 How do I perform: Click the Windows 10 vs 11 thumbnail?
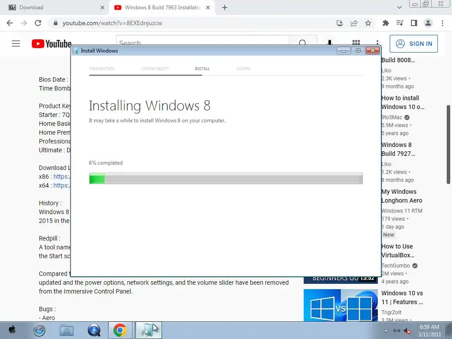(x=340, y=305)
